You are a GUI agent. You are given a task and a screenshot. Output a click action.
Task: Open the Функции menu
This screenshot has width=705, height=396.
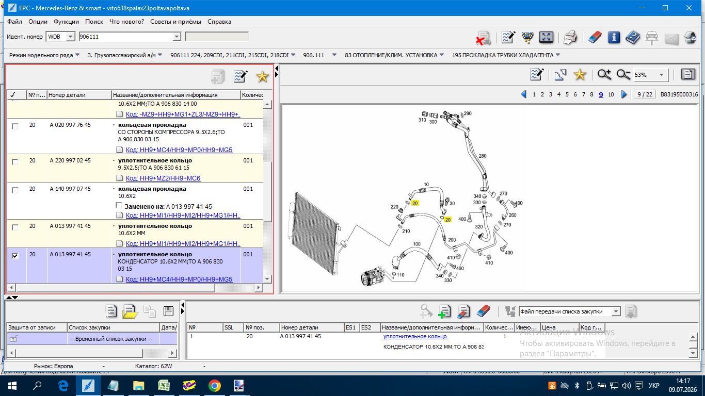(x=66, y=22)
